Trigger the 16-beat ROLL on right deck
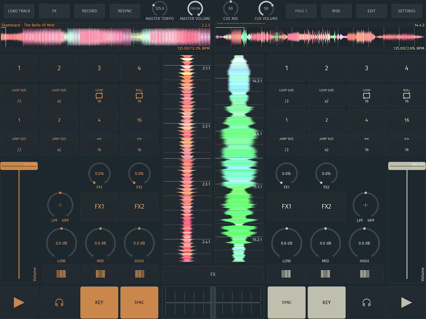Image resolution: width=426 pixels, height=319 pixels. click(x=406, y=95)
